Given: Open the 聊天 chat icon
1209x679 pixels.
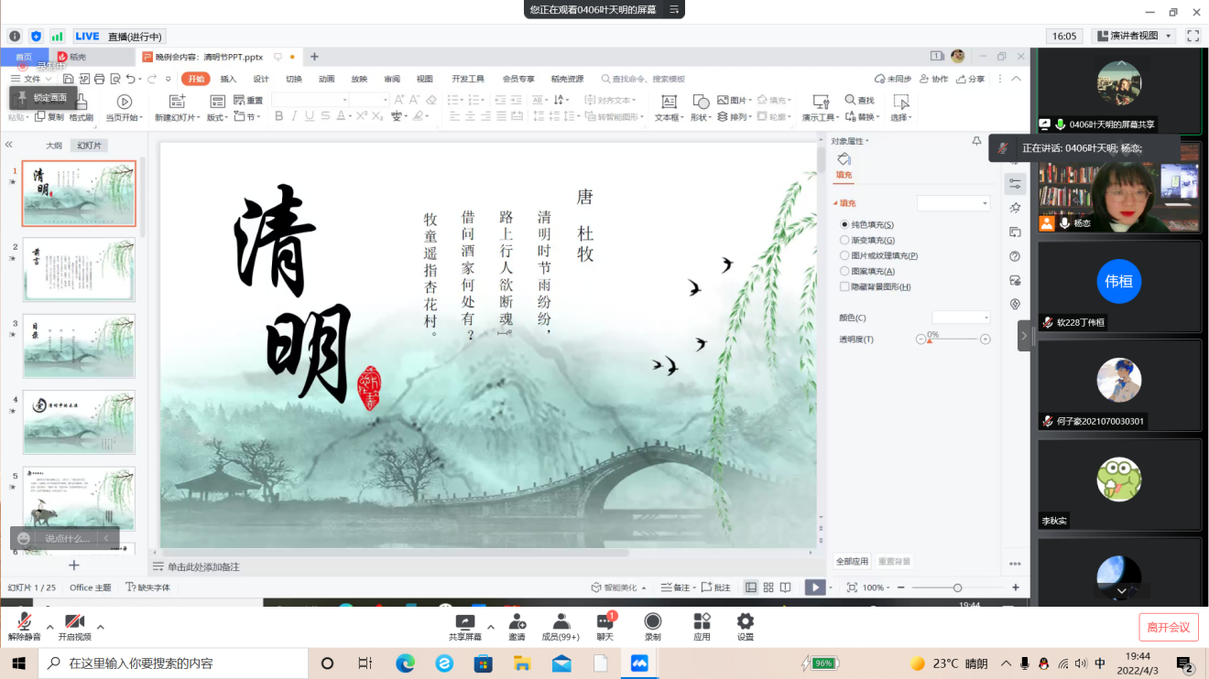Looking at the screenshot, I should coord(604,621).
